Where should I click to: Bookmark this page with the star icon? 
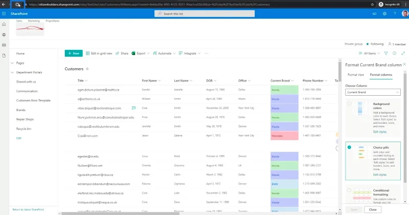click(x=373, y=5)
